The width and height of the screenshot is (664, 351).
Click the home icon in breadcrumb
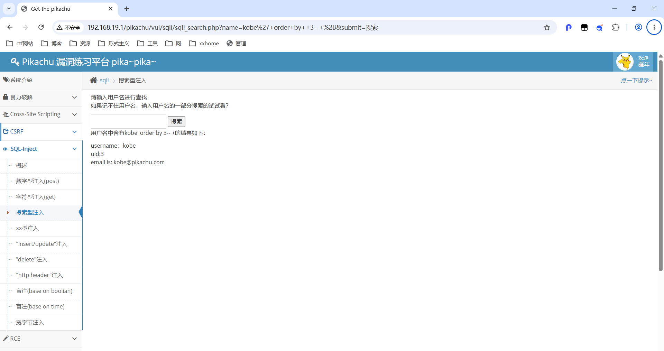pos(93,80)
